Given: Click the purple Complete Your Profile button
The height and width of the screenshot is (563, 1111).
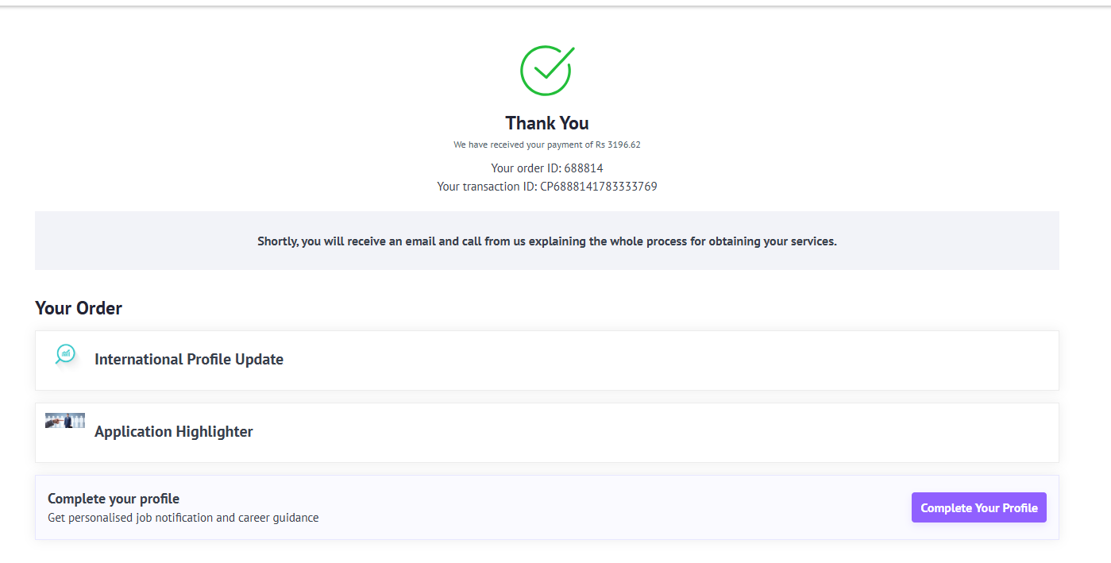Looking at the screenshot, I should pos(978,507).
